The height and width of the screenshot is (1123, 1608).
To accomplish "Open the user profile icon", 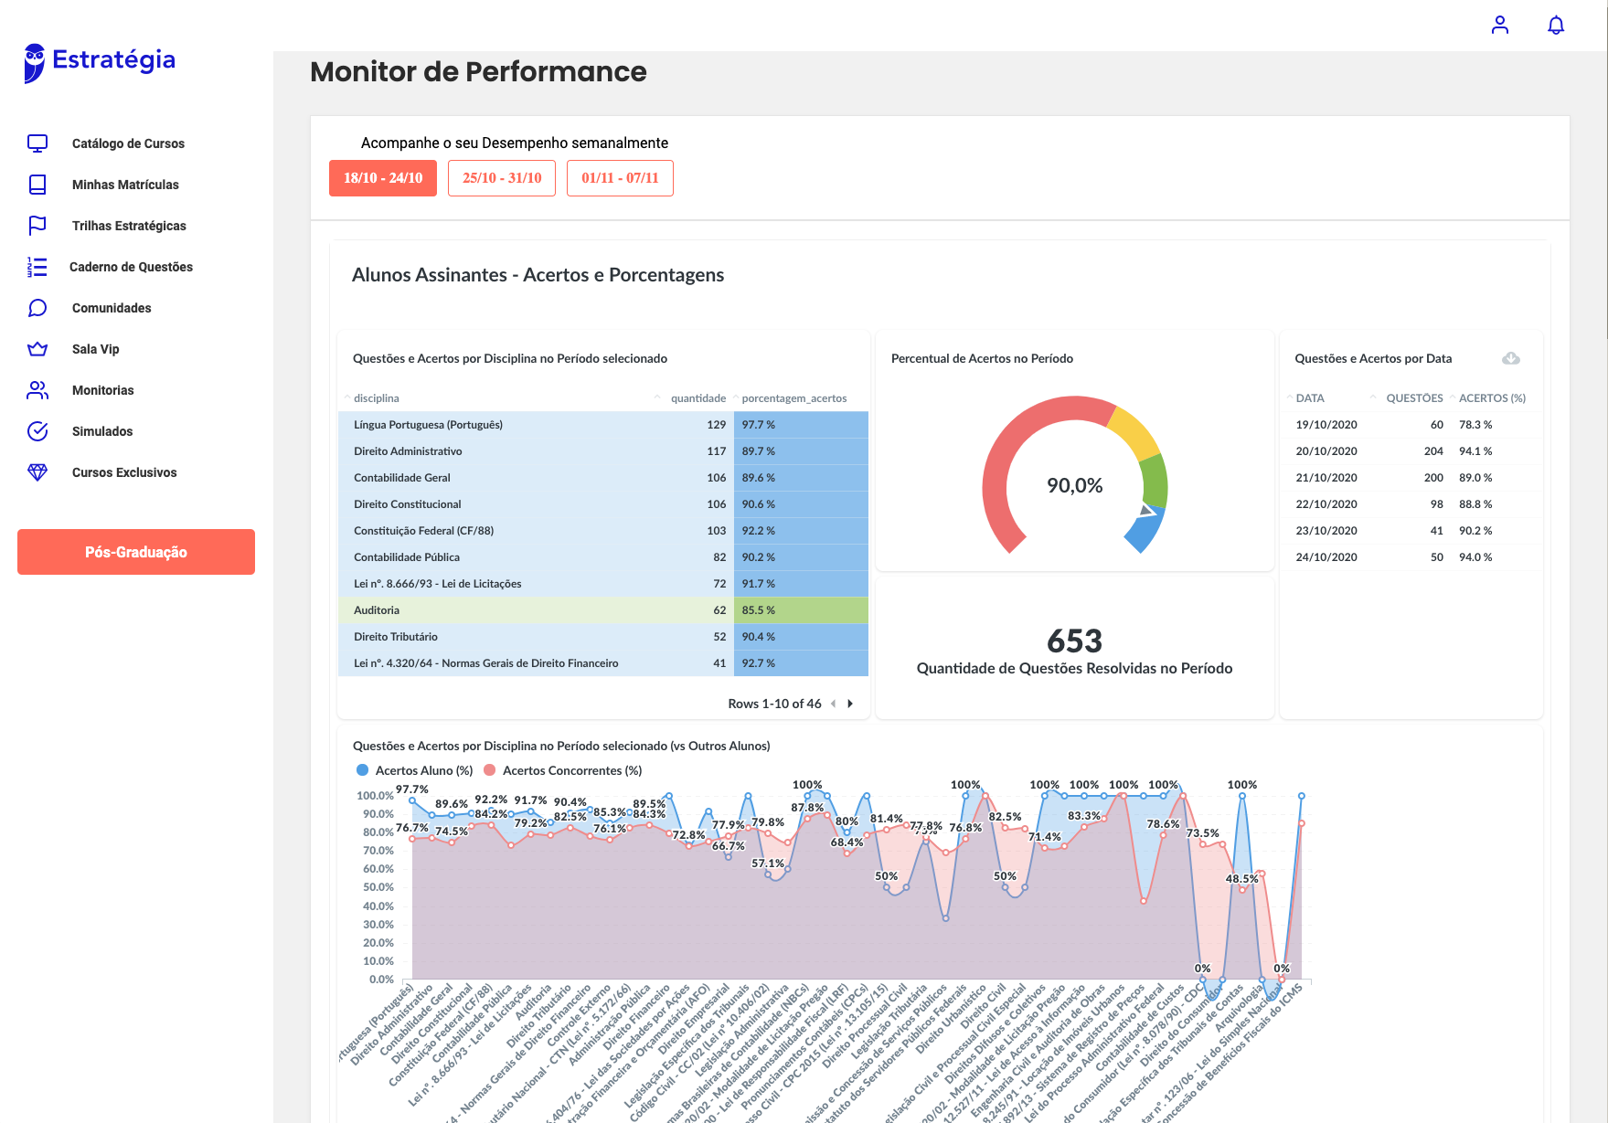I will (x=1499, y=25).
